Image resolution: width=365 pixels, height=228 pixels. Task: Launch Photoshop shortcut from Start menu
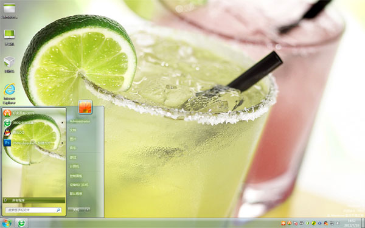(33, 142)
